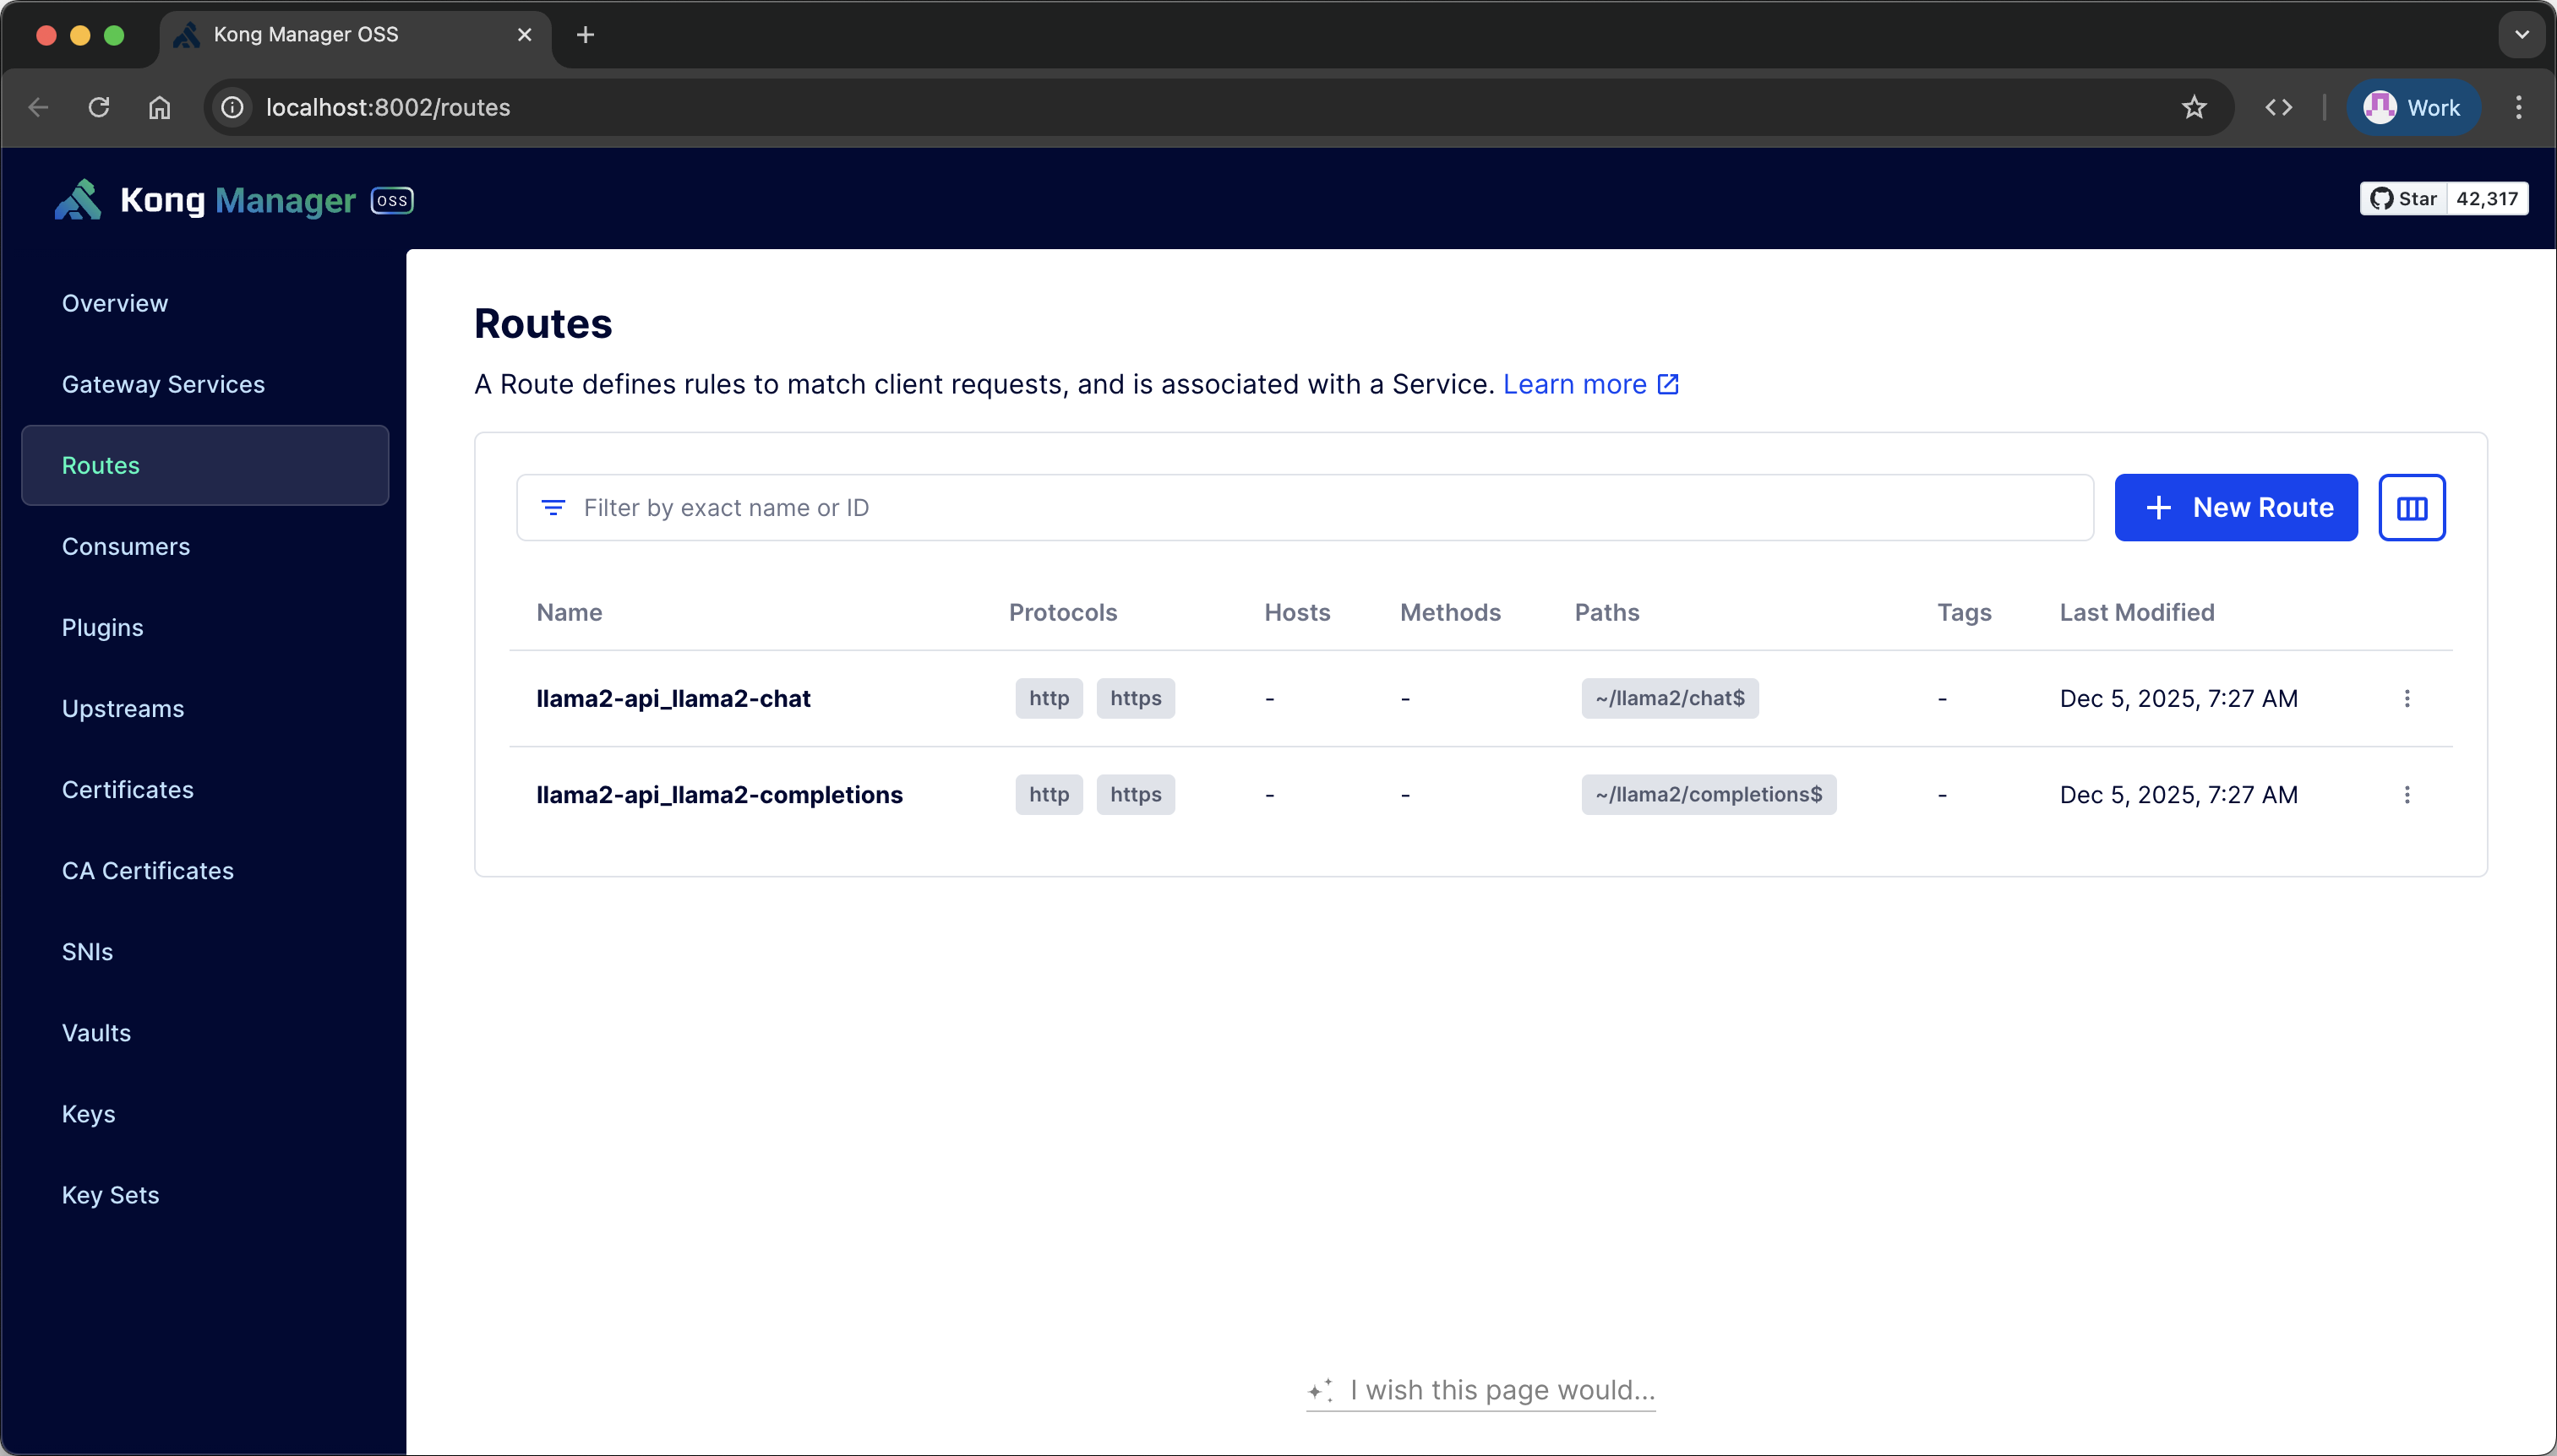Click the New Route button
The image size is (2557, 1456).
(2235, 508)
